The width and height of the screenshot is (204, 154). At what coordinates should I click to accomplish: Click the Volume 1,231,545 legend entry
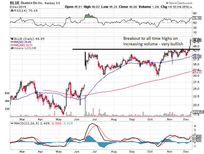point(25,48)
